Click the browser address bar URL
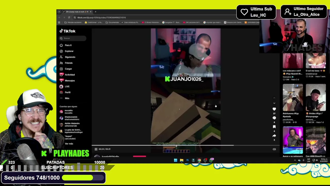Viewport: 330px width, 186px height. (101, 18)
